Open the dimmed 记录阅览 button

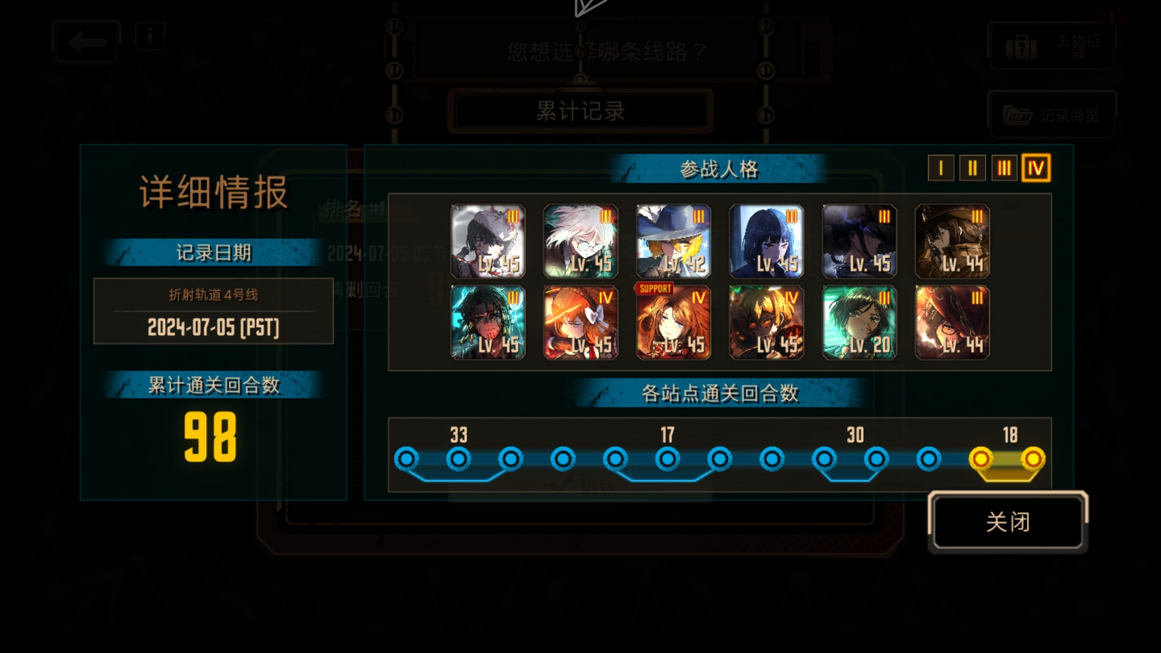point(1052,115)
